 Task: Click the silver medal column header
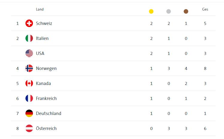[169, 11]
